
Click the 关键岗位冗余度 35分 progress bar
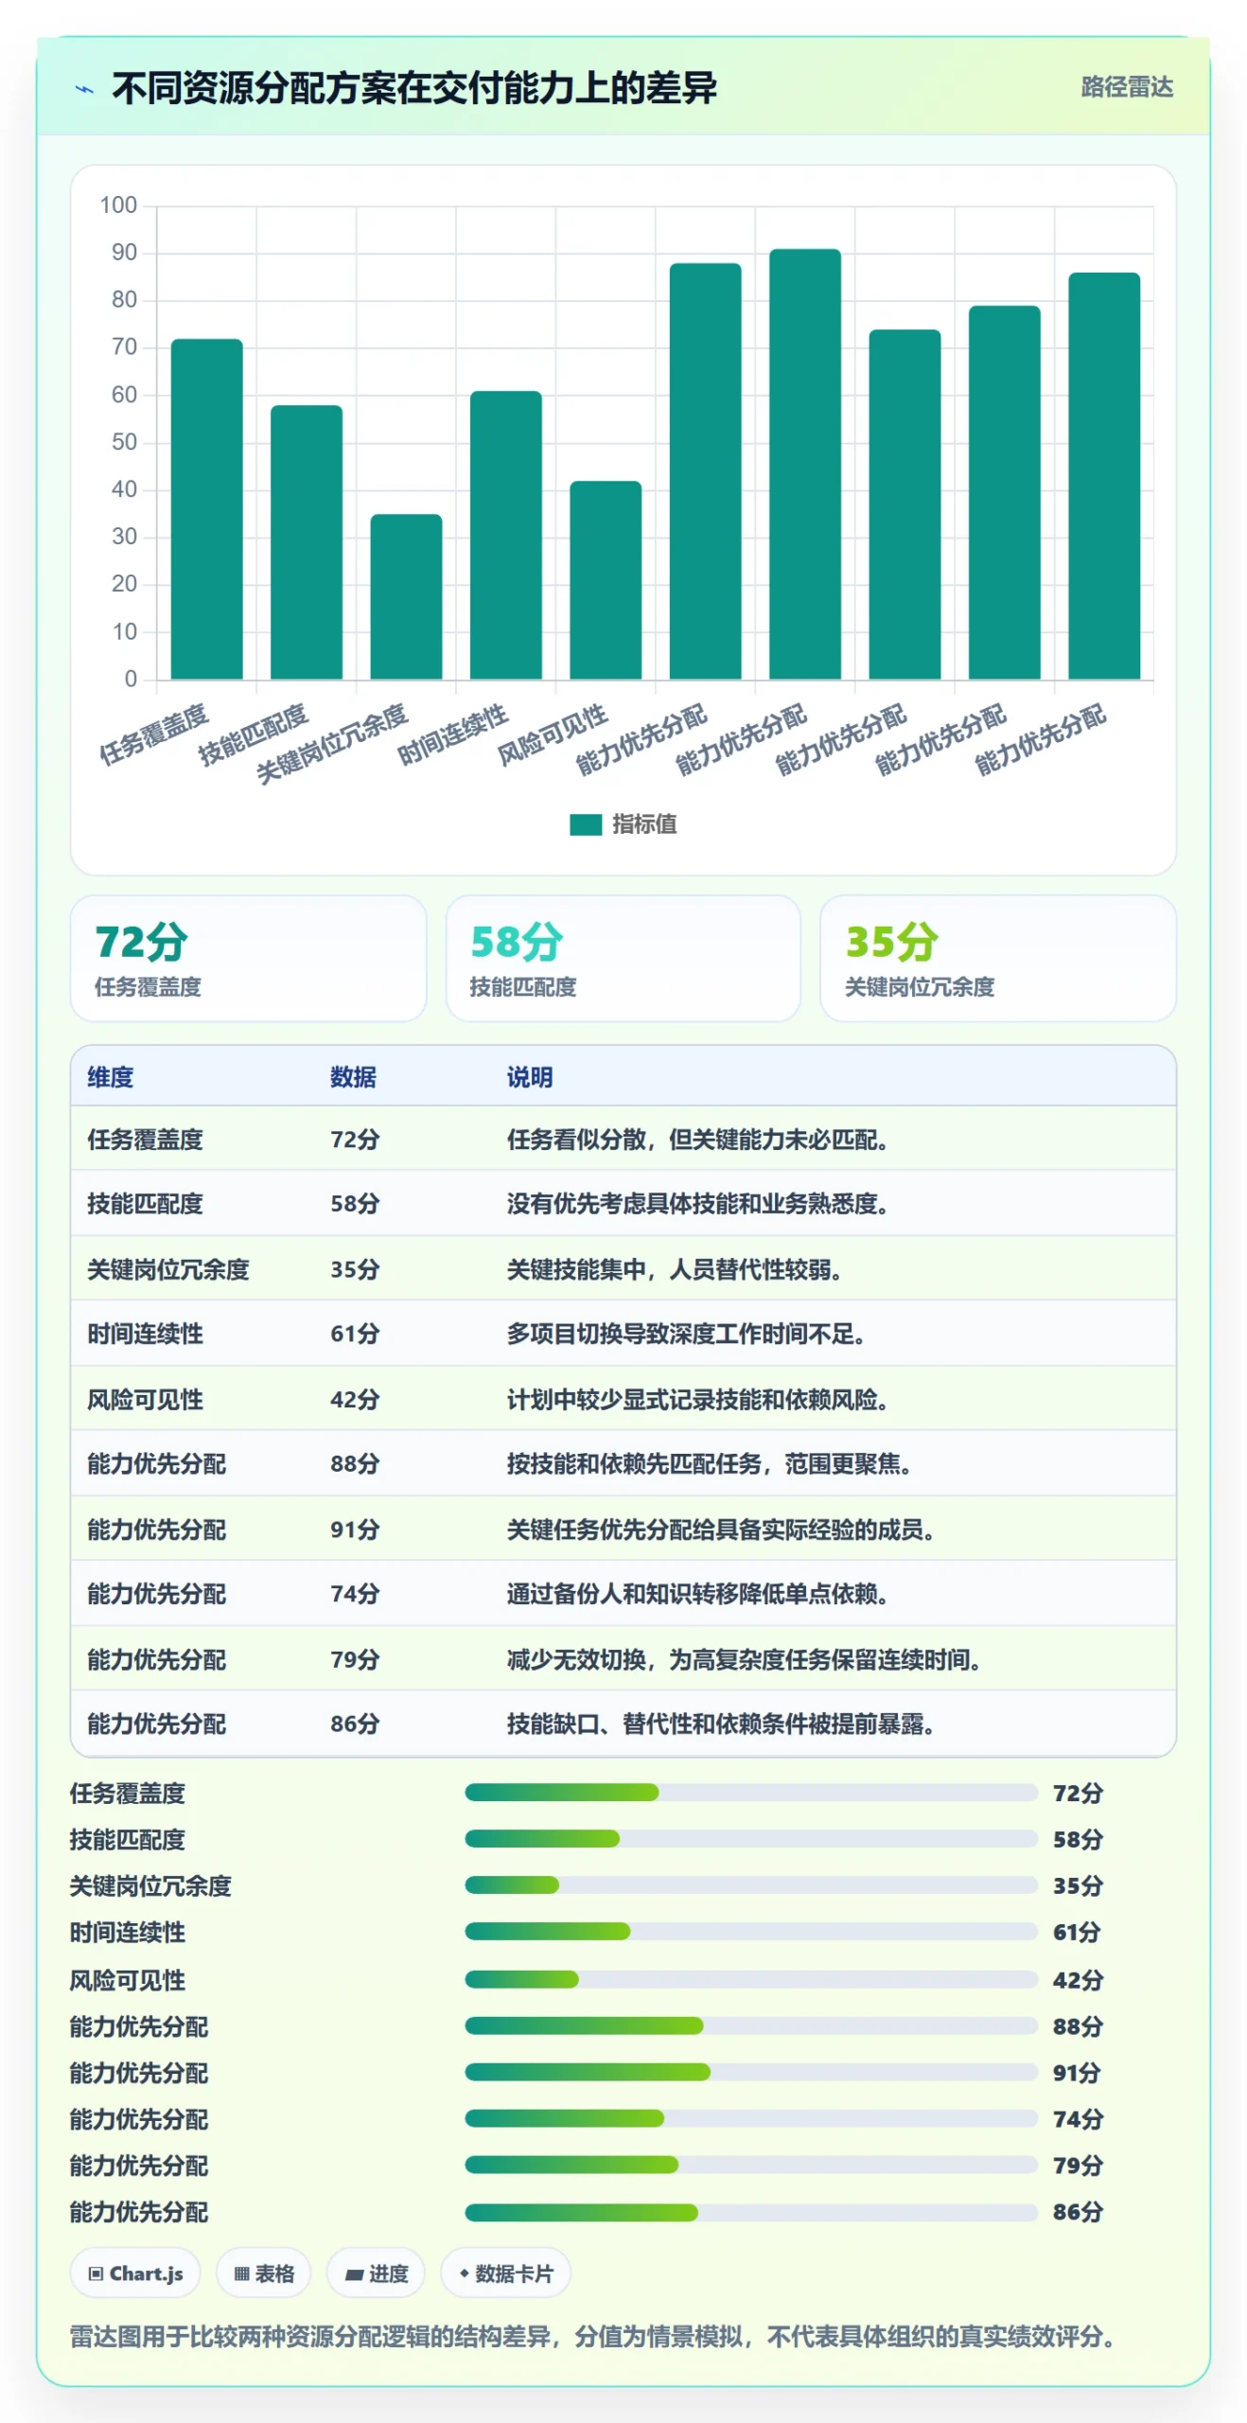751,1885
